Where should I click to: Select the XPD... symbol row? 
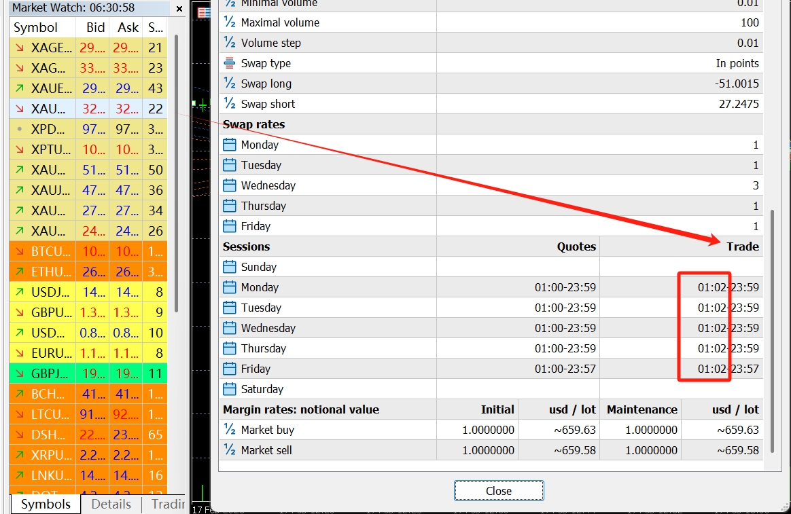click(x=88, y=129)
